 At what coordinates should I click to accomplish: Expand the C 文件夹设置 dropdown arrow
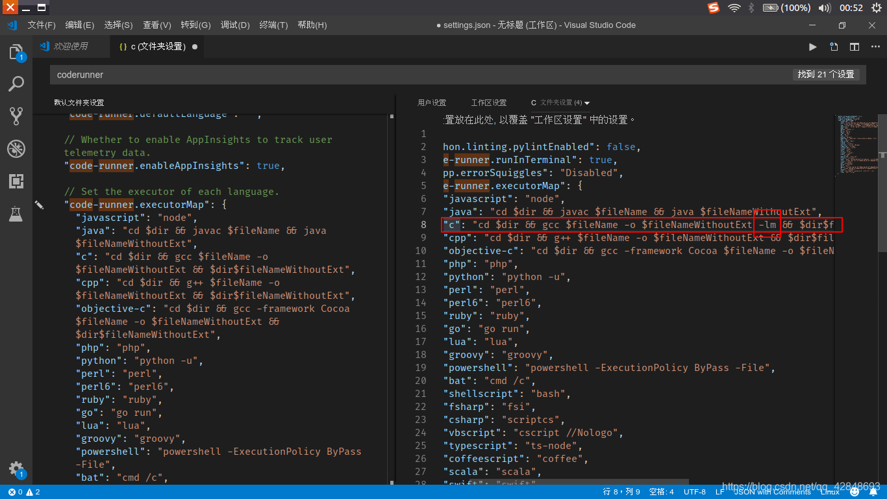coord(588,103)
